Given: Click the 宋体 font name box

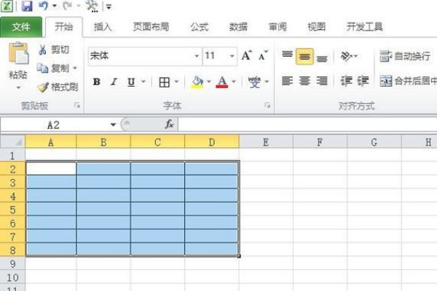Looking at the screenshot, I should [x=141, y=56].
